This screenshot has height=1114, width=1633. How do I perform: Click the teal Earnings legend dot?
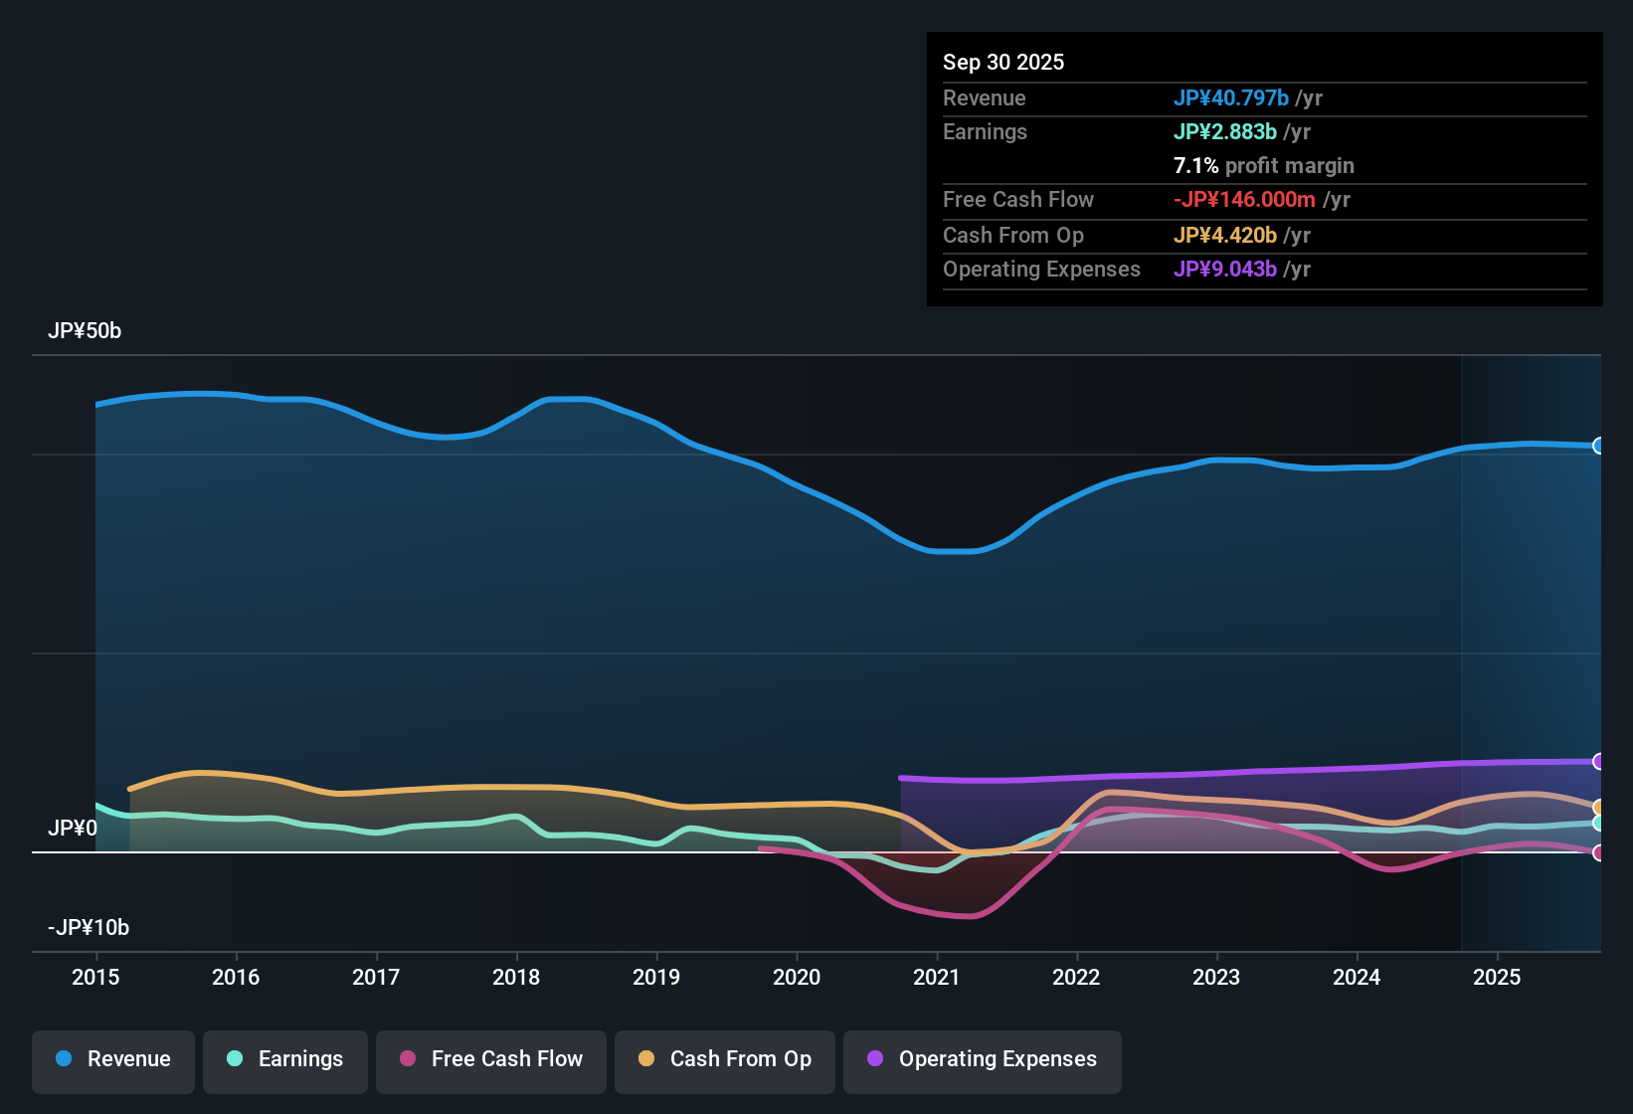pos(236,1059)
